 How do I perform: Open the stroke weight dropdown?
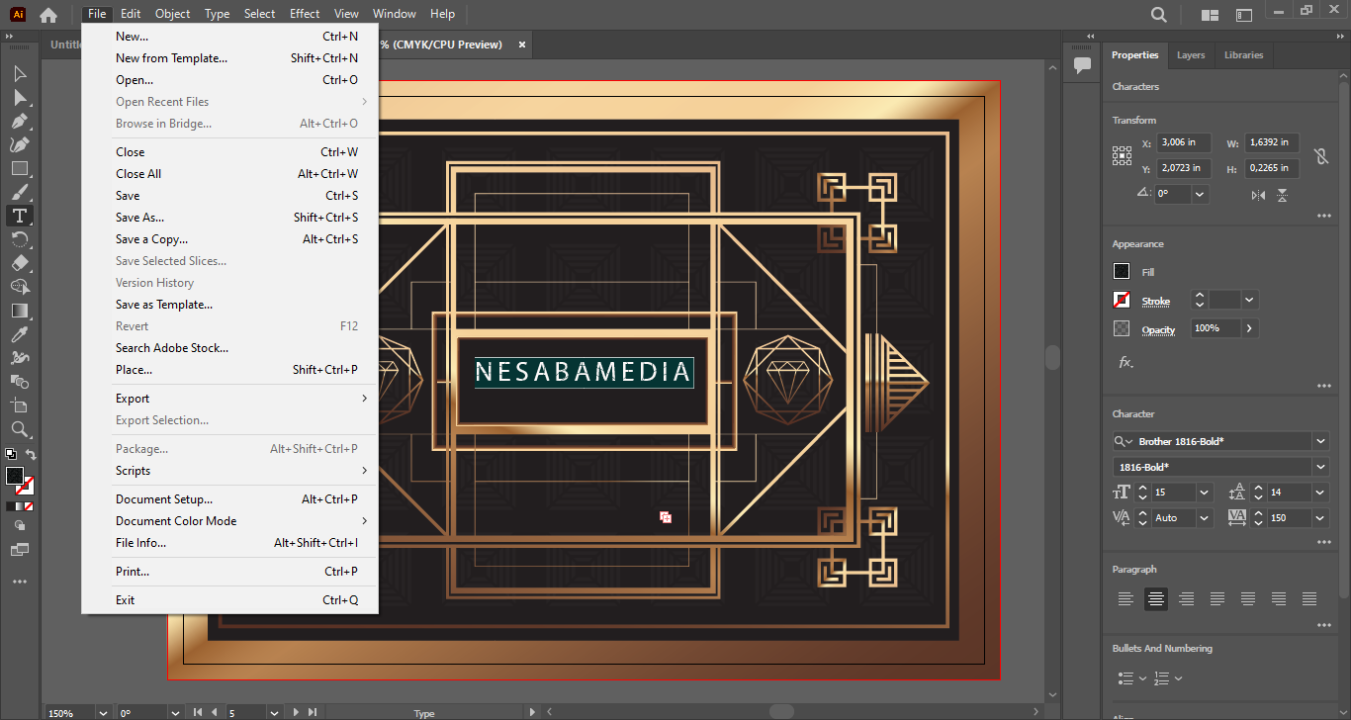1249,300
